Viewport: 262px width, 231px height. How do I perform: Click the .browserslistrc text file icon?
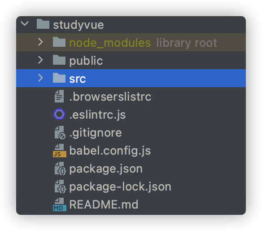59,96
